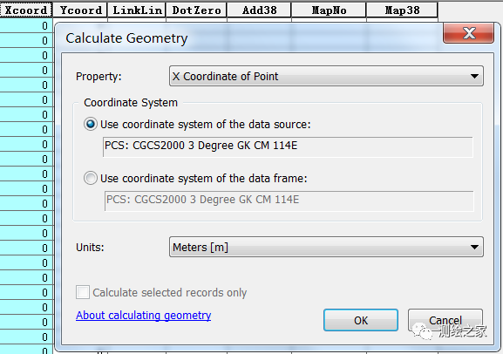Screen dimensions: 503x354
Task: Open the Property dropdown list
Action: click(326, 76)
